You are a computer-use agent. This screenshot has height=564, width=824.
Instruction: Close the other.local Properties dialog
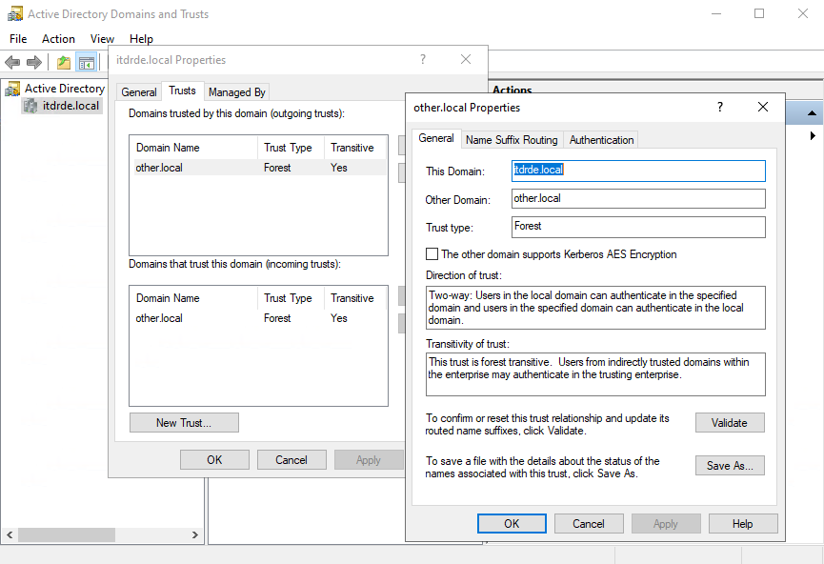[x=763, y=107]
